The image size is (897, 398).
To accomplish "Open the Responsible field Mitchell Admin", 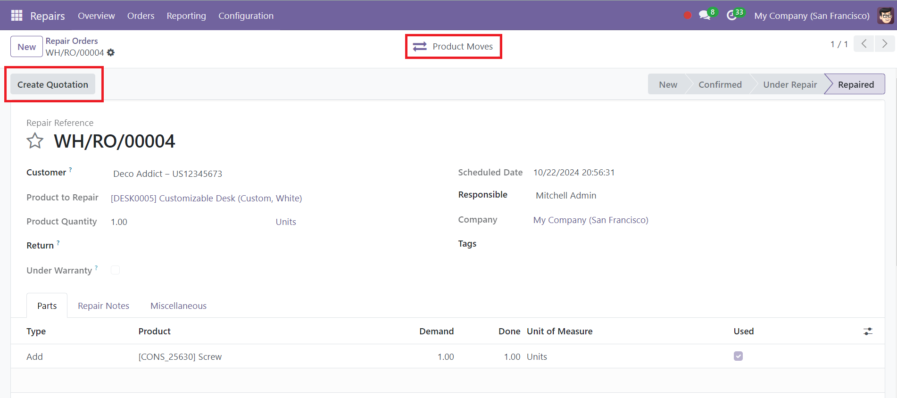I will point(566,195).
